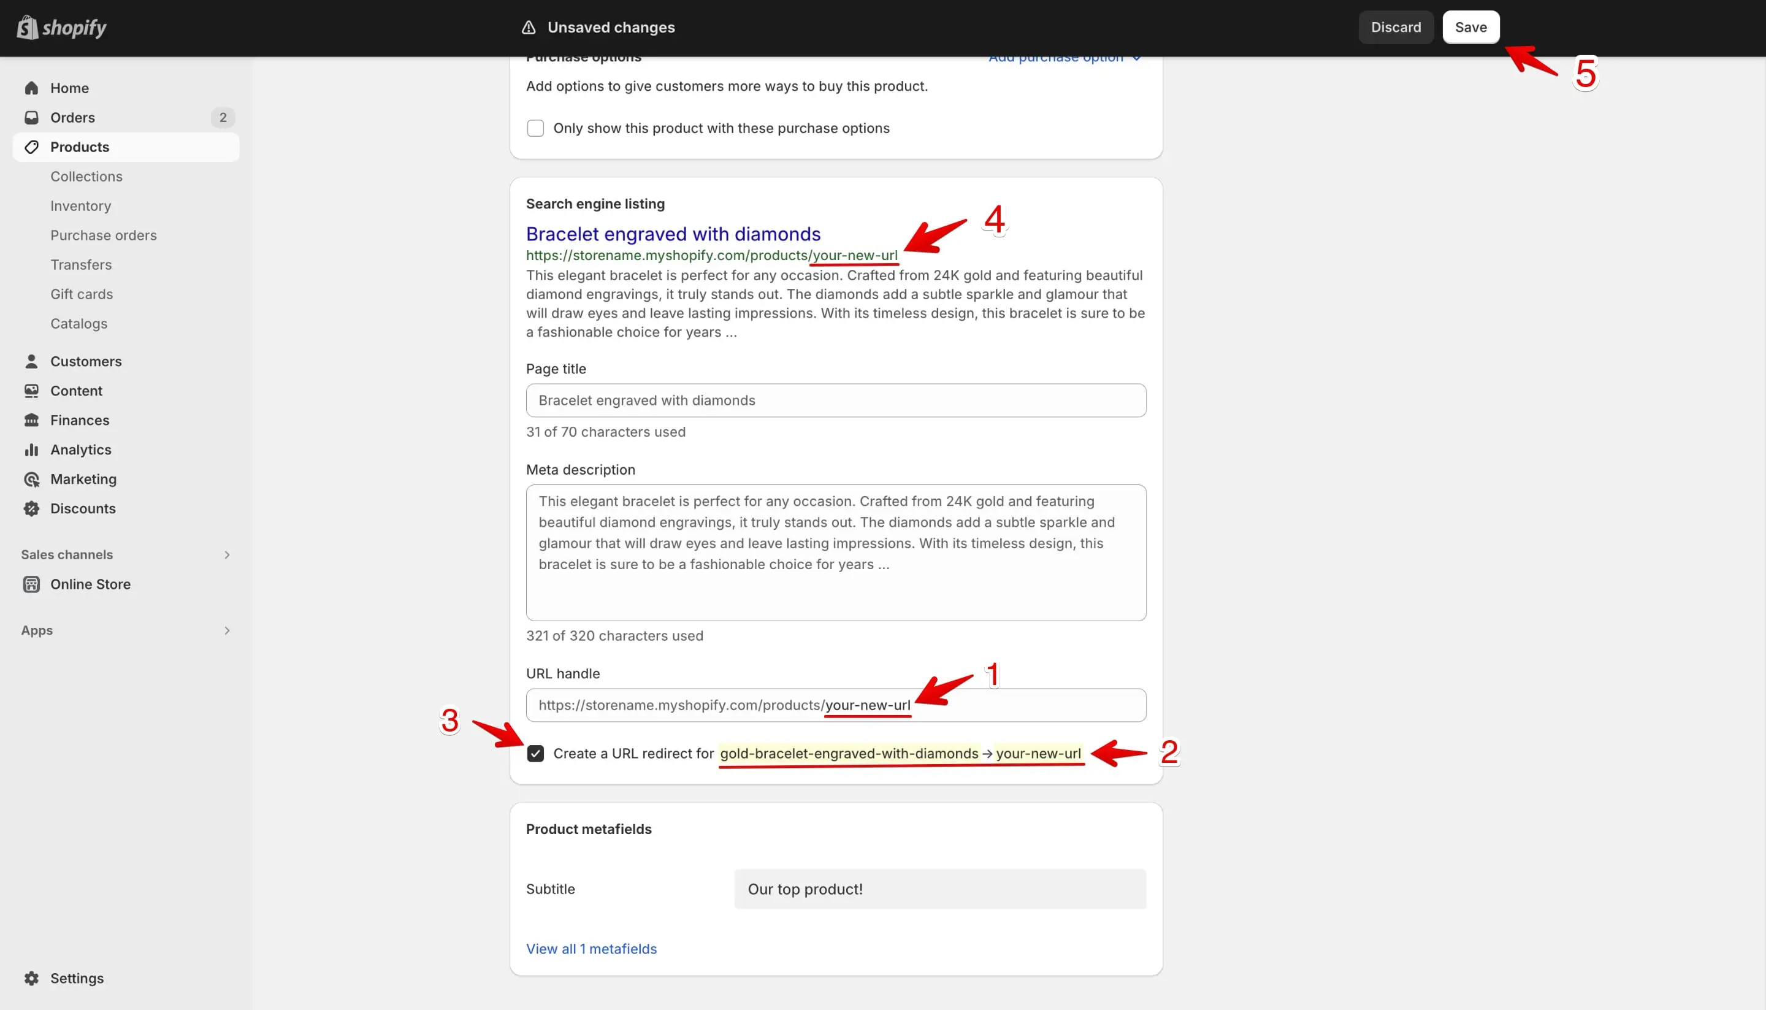The height and width of the screenshot is (1010, 1766).
Task: Click the Orders inbox icon
Action: pyautogui.click(x=31, y=117)
